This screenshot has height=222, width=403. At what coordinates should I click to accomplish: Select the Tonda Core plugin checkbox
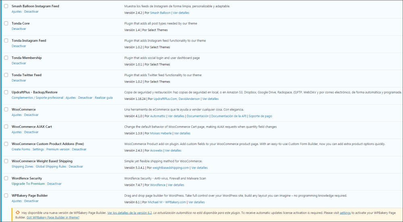click(6, 23)
